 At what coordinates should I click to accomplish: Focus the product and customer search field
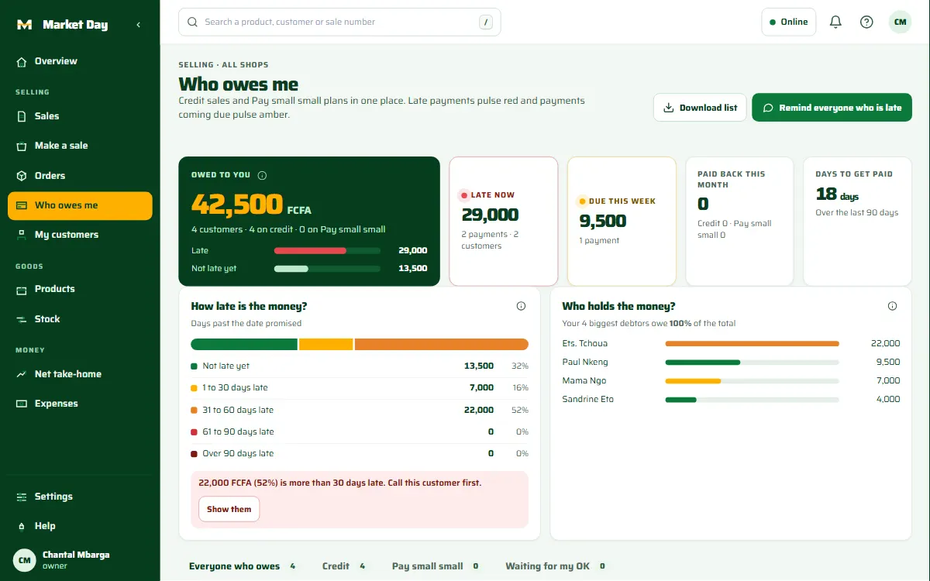pyautogui.click(x=339, y=22)
